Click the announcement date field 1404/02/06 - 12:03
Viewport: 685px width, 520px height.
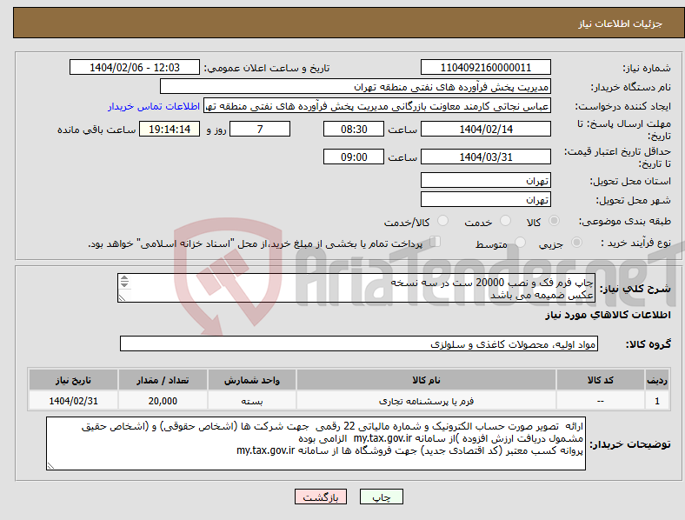click(x=135, y=67)
